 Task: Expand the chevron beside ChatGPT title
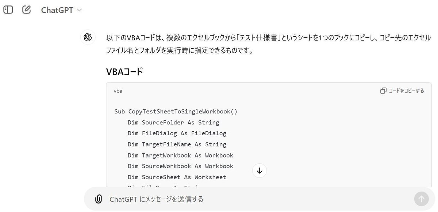click(x=79, y=10)
